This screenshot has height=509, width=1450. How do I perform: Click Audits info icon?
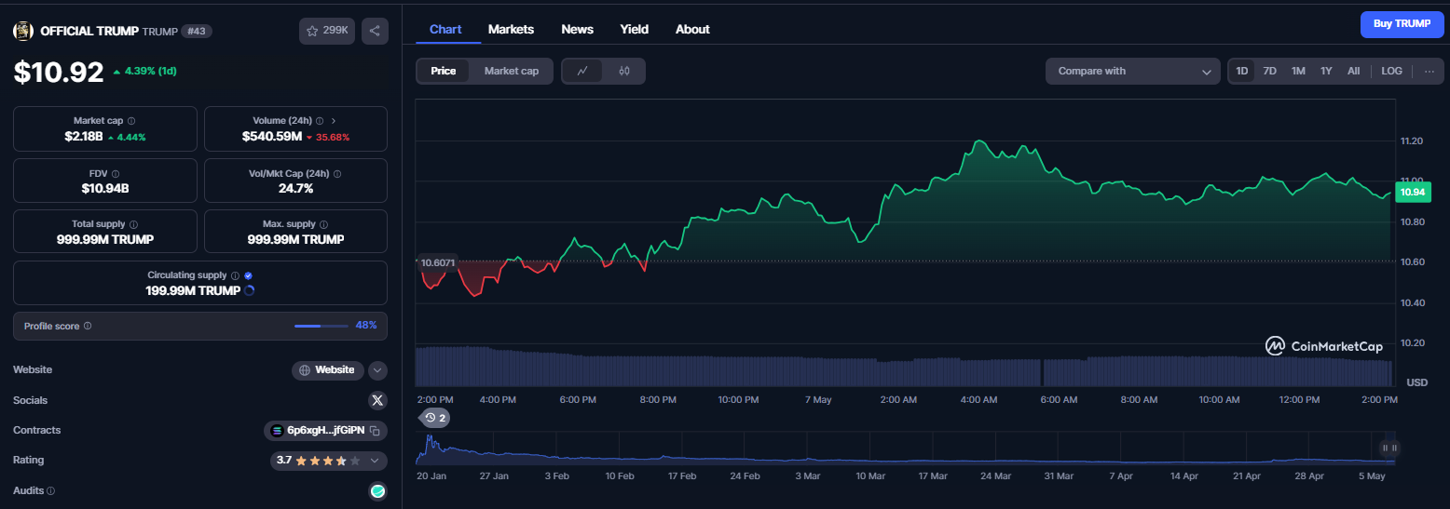coord(50,490)
